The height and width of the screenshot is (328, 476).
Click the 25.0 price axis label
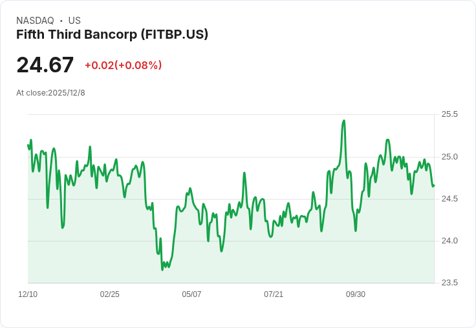[x=449, y=157]
